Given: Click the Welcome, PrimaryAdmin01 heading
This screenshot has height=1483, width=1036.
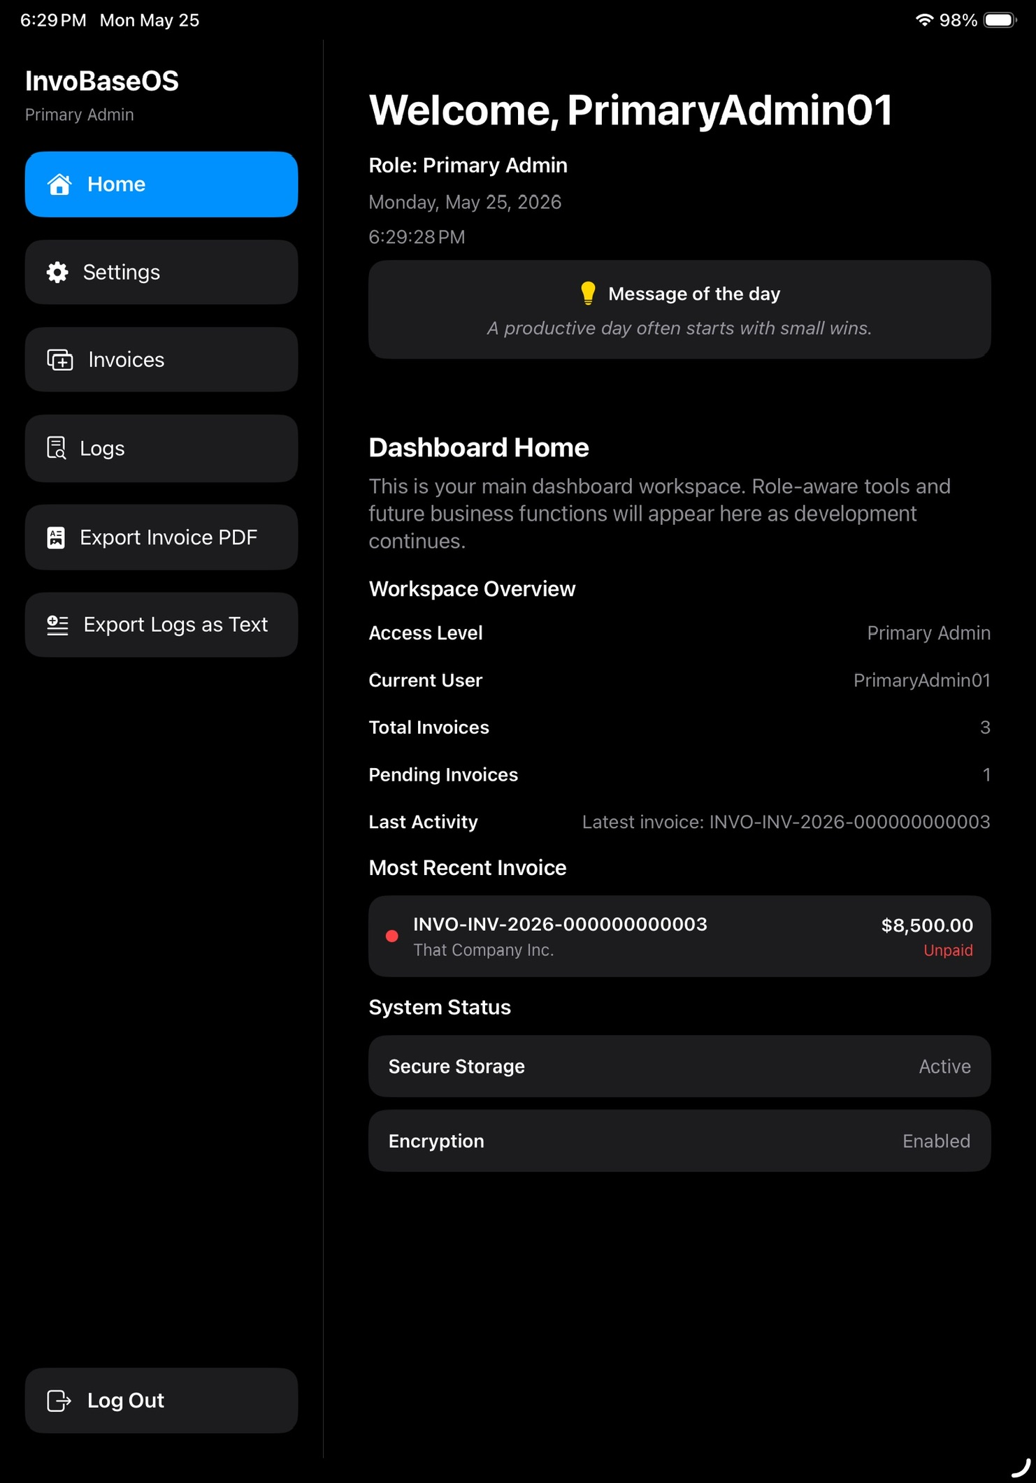Looking at the screenshot, I should pos(631,110).
